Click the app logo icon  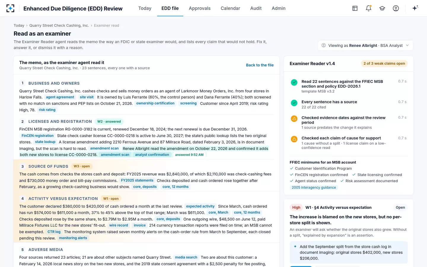pyautogui.click(x=10, y=8)
